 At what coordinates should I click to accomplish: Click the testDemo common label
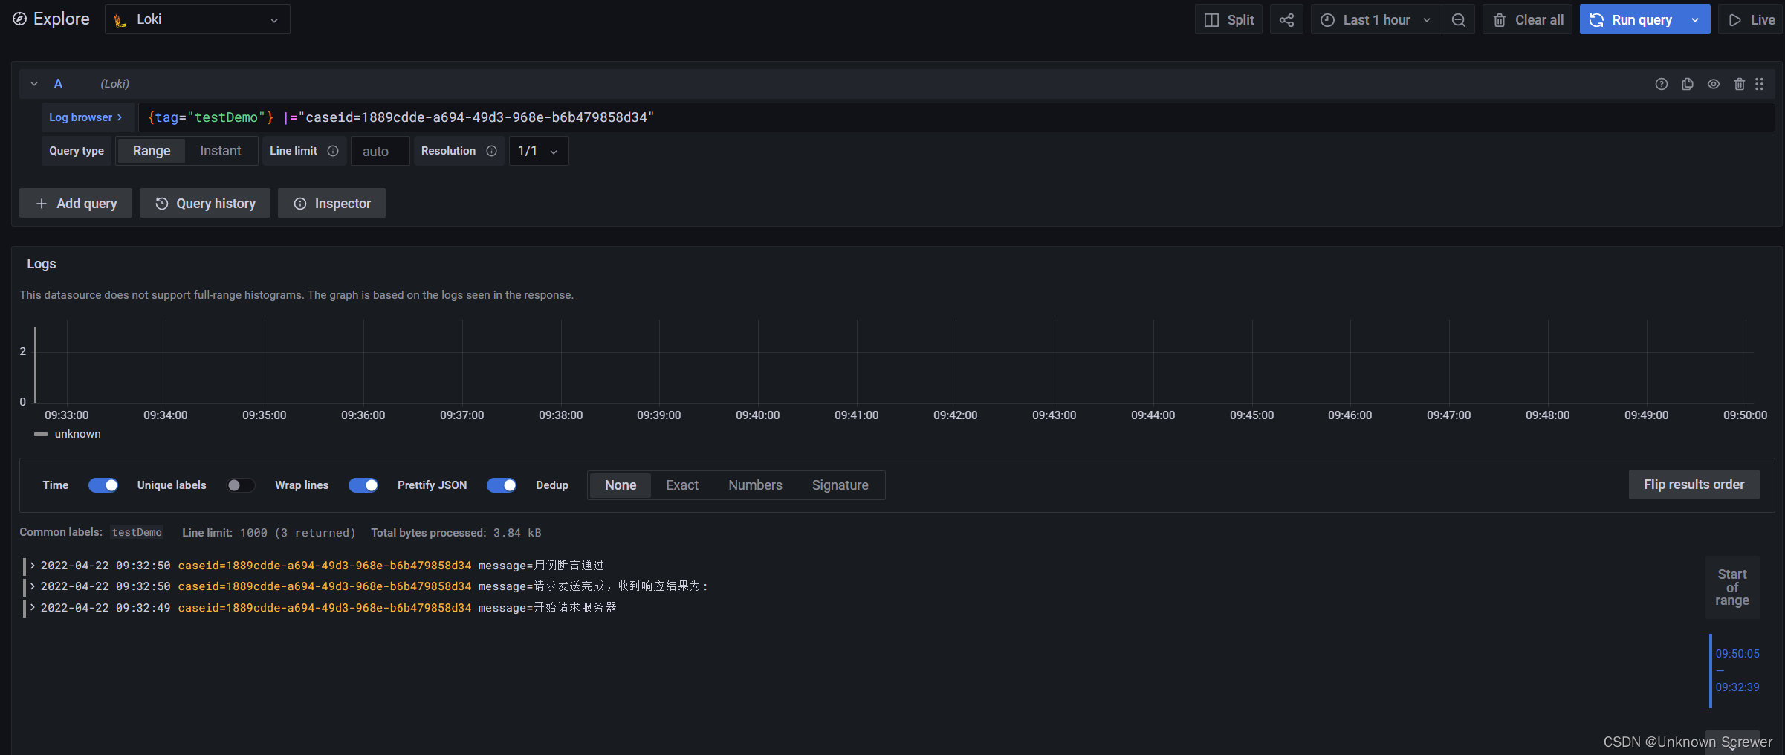click(137, 532)
